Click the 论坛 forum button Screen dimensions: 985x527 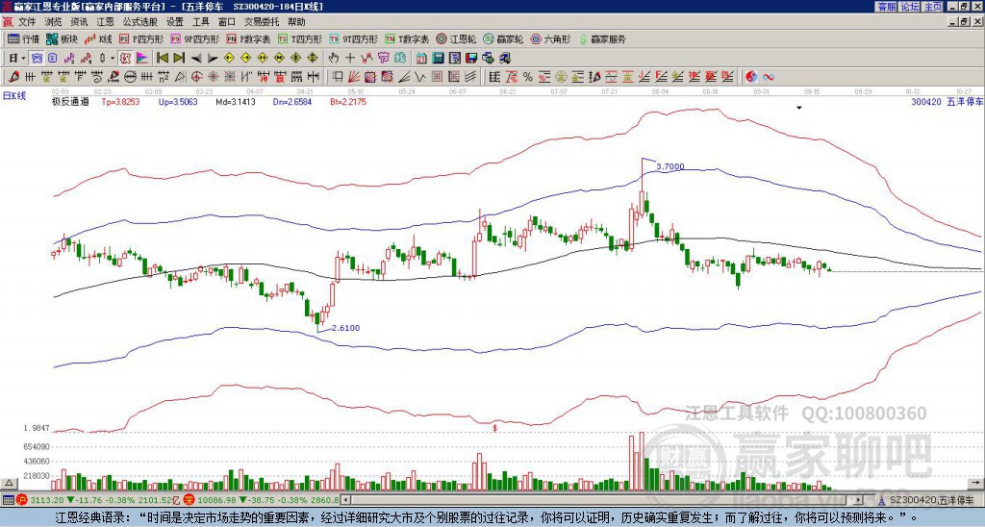tap(910, 7)
